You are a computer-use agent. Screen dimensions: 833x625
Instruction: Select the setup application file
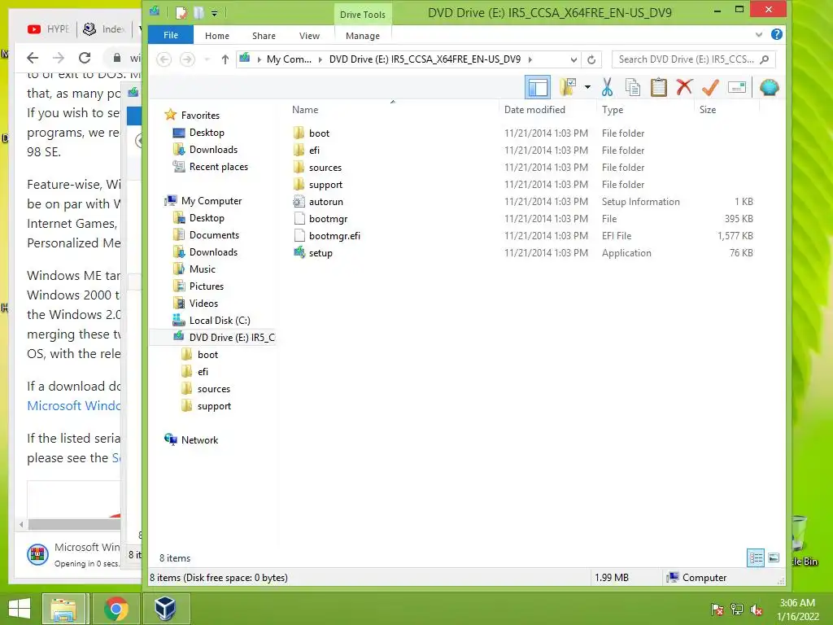(321, 253)
